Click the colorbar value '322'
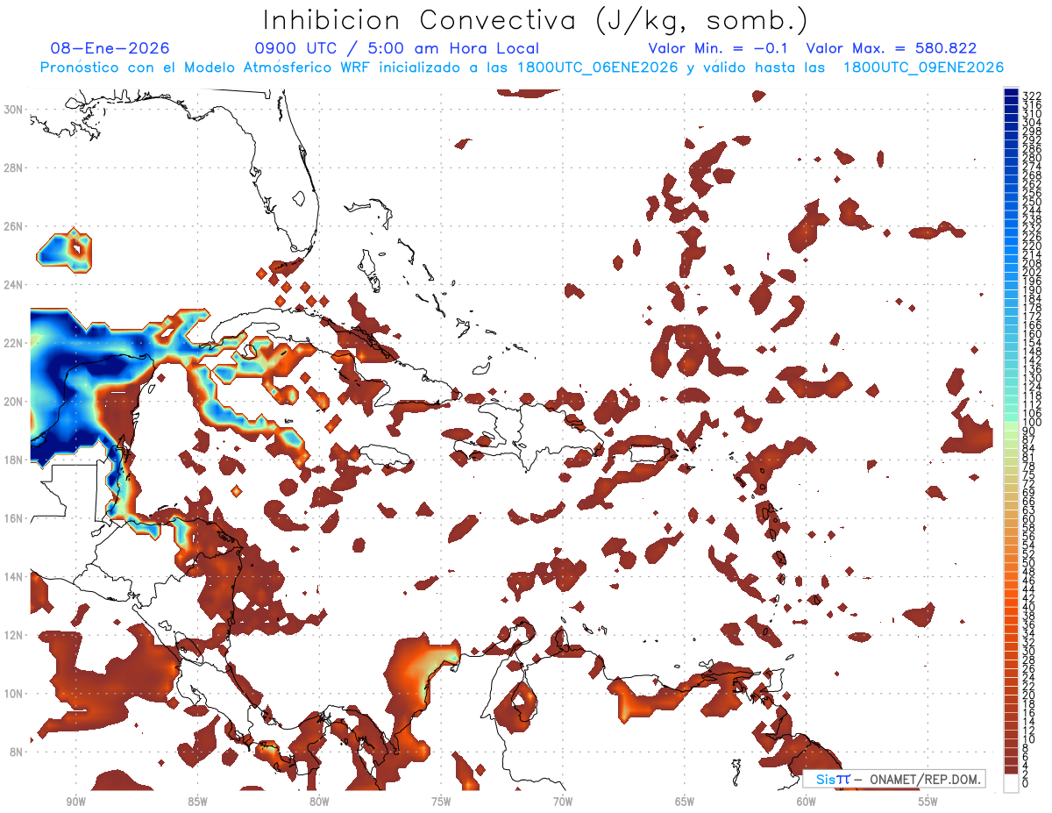 point(1031,96)
